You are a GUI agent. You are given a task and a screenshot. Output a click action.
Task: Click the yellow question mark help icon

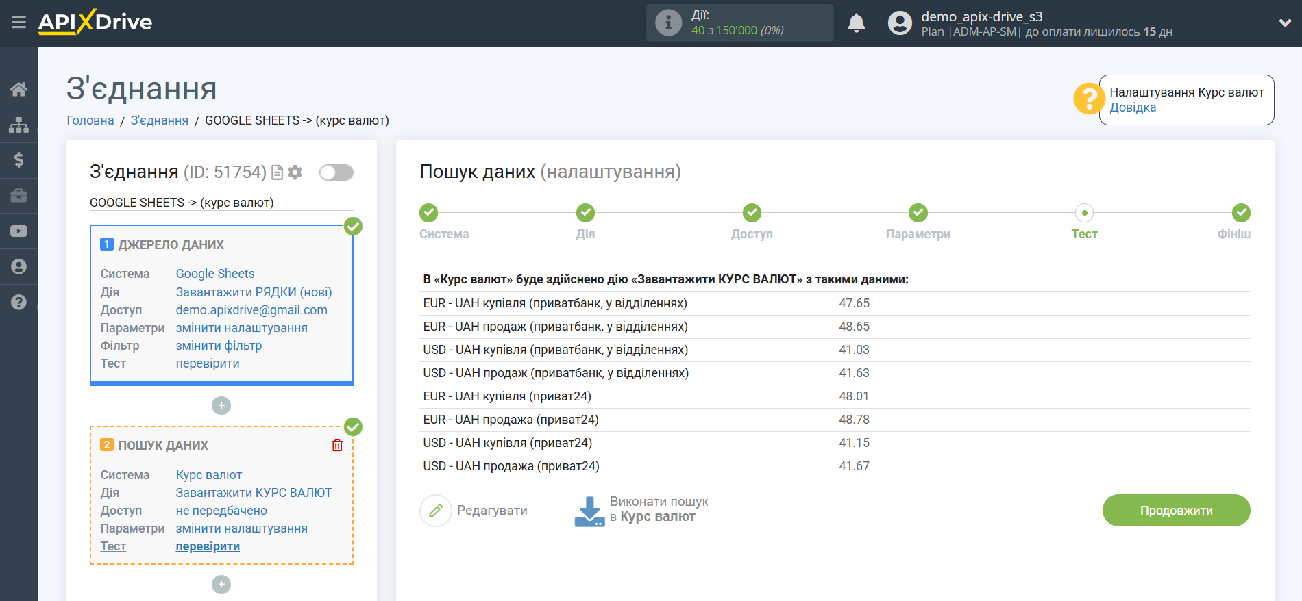click(x=1088, y=99)
